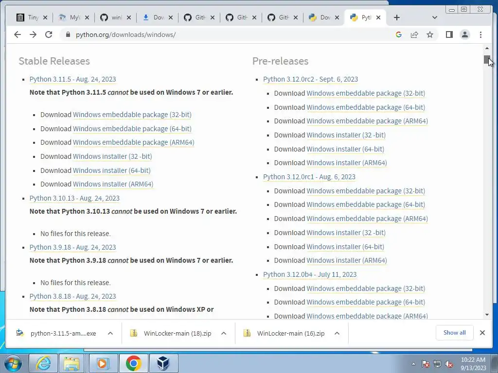Open Chrome three-dot menu
The image size is (498, 373).
480,34
